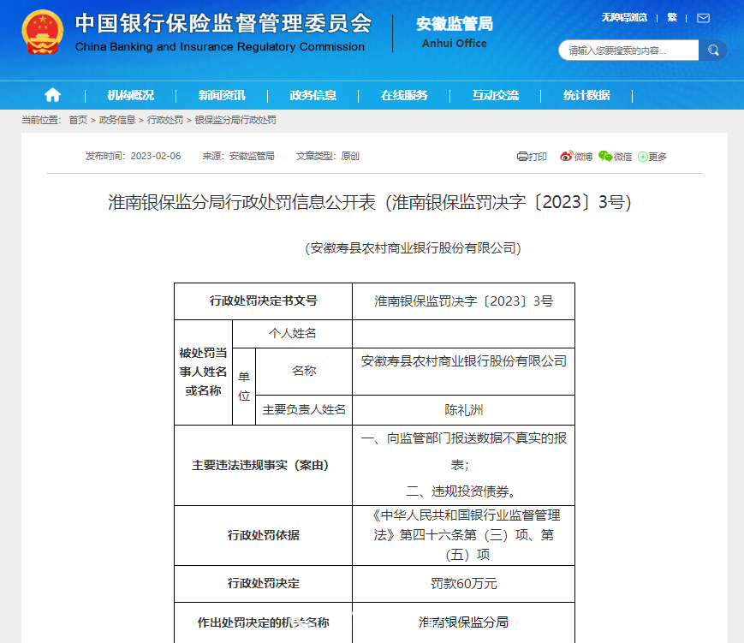The image size is (744, 643).
Task: Open the 新闻资讯 menu
Action: point(222,95)
